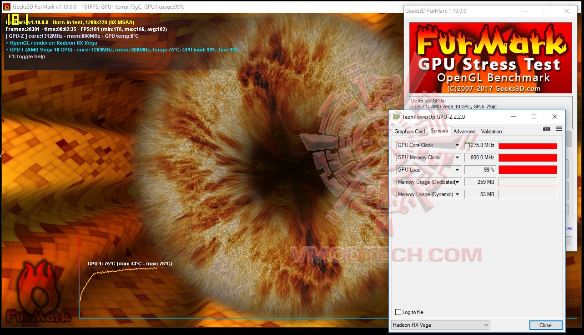Click the 53 MB dynamic memory value
The height and width of the screenshot is (335, 584).
point(480,194)
